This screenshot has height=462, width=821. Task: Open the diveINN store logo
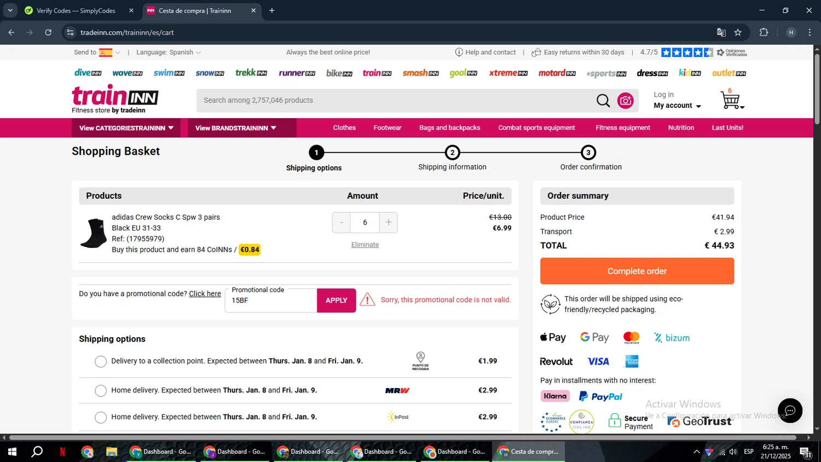88,73
